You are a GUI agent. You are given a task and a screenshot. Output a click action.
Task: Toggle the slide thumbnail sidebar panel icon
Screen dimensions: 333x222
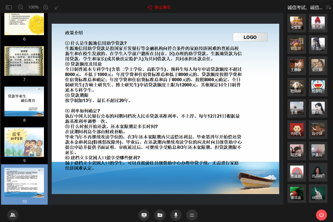click(9, 7)
